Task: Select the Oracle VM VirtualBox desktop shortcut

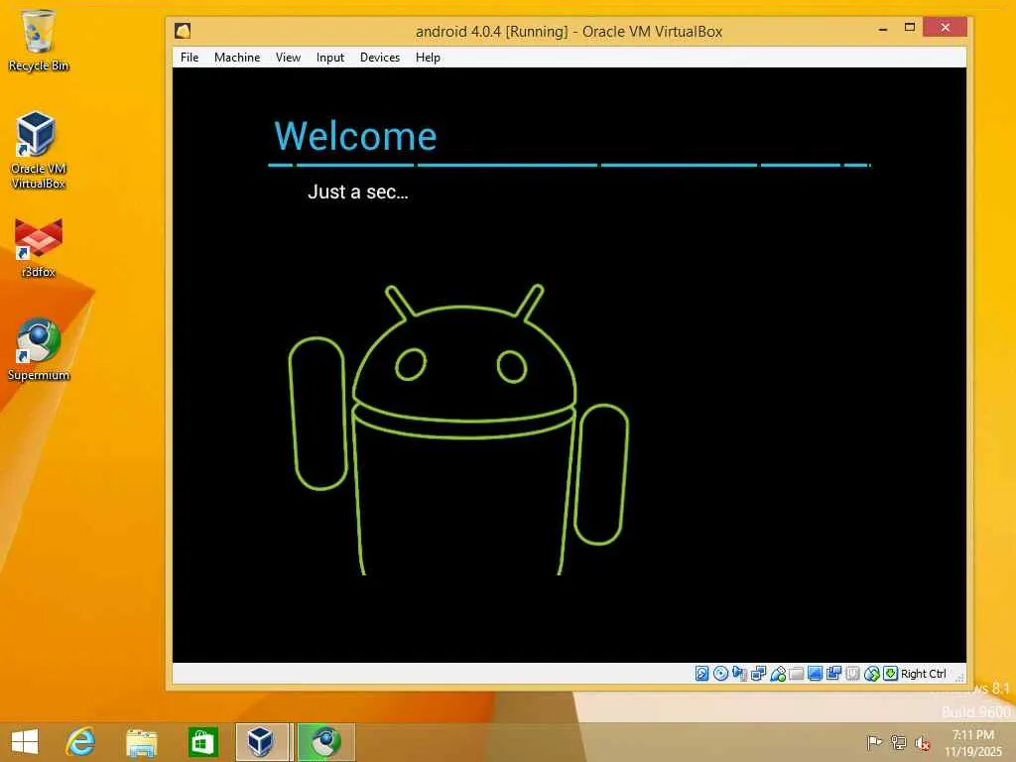Action: tap(39, 151)
